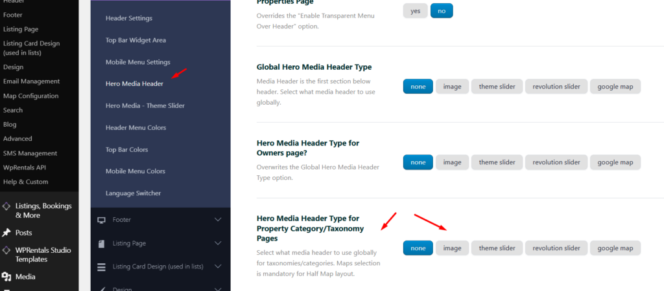
Task: Select image for Global Hero Media Header Type
Action: (452, 87)
